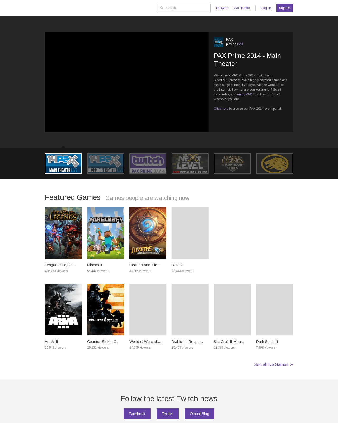Click the 'Counter-Strike: G..' title text

click(x=103, y=342)
